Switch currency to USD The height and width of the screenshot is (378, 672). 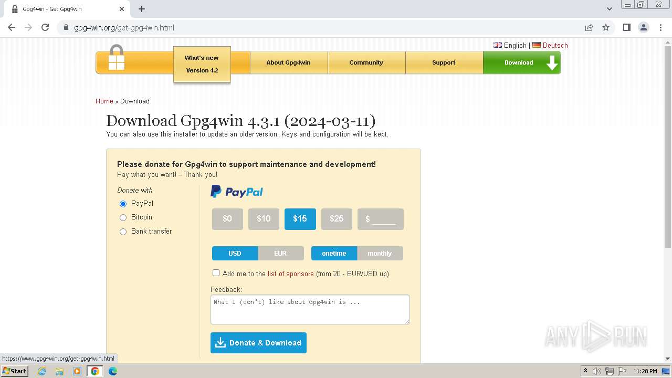pyautogui.click(x=235, y=254)
